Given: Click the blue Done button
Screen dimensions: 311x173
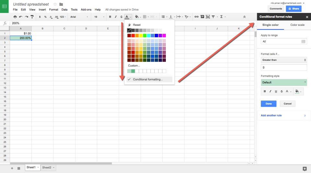Looking at the screenshot, I should 269,104.
